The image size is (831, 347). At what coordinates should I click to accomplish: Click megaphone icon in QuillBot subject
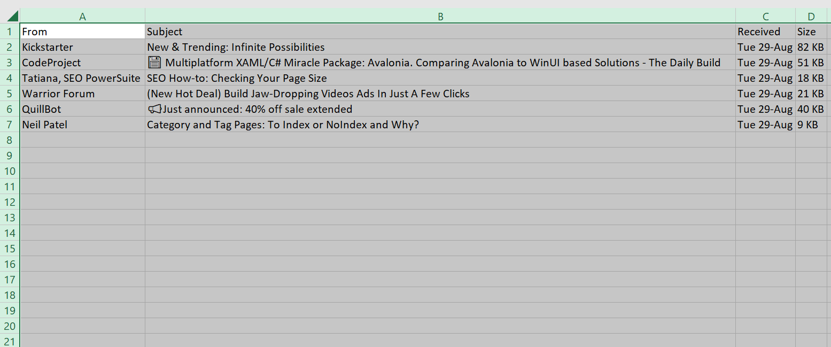pyautogui.click(x=154, y=109)
